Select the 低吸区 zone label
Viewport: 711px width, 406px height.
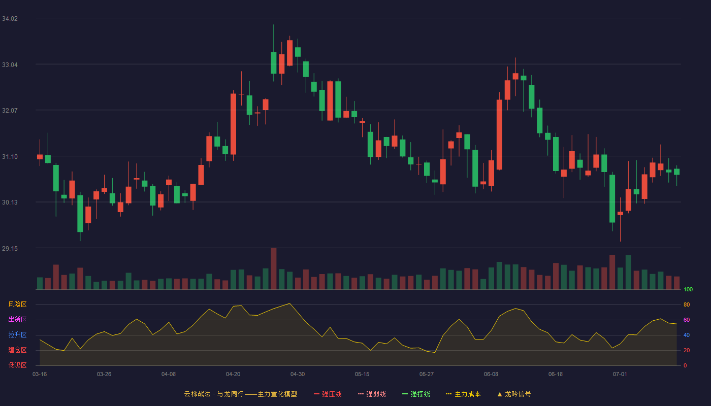click(17, 365)
